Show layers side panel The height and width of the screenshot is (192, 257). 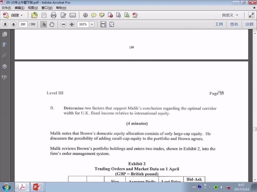[5, 67]
